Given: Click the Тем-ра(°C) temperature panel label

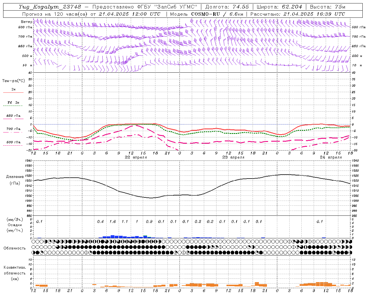Looking at the screenshot, I should pos(13,81).
